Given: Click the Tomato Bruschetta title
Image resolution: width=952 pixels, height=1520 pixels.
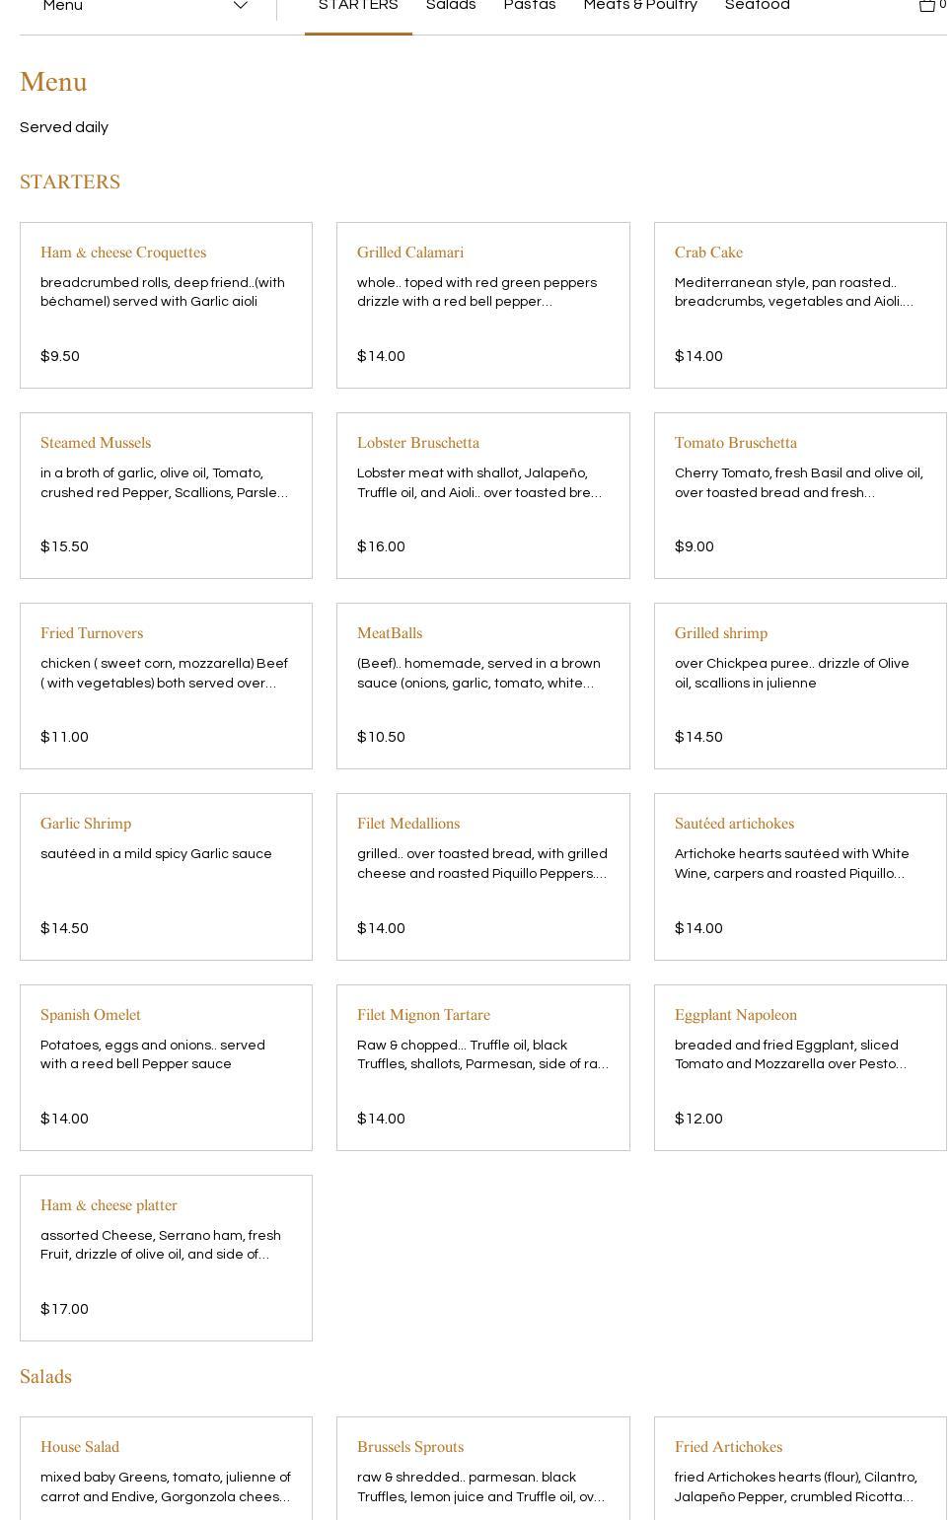Looking at the screenshot, I should 735,443.
